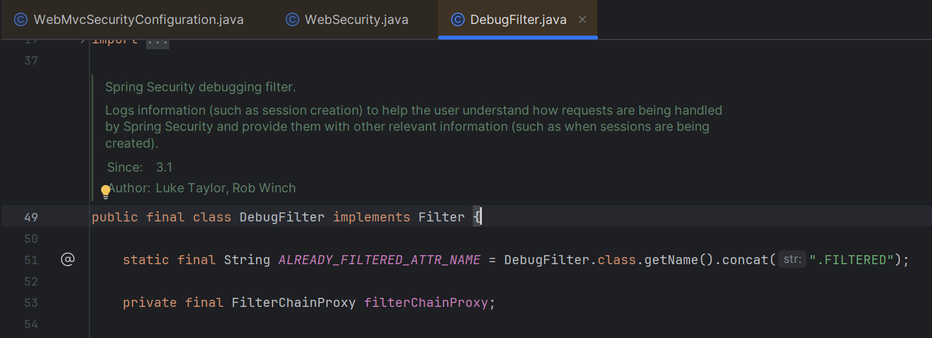
Task: Switch to the WebSecurity.java tab
Action: pyautogui.click(x=347, y=19)
